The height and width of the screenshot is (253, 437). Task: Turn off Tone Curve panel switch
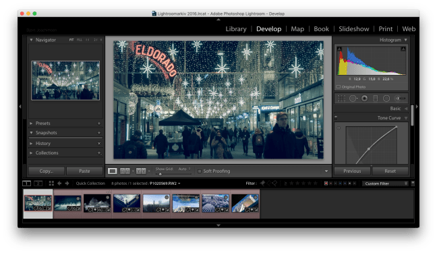pyautogui.click(x=336, y=118)
